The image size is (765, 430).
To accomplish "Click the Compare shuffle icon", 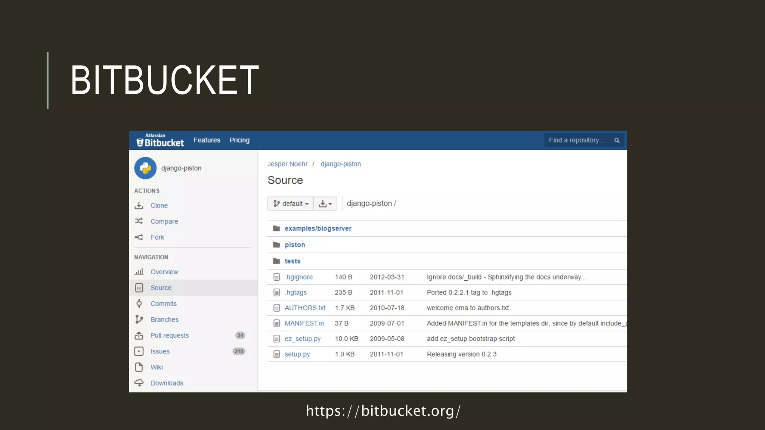I will pos(139,221).
